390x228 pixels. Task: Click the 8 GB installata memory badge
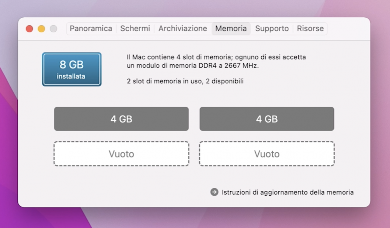[x=72, y=69]
